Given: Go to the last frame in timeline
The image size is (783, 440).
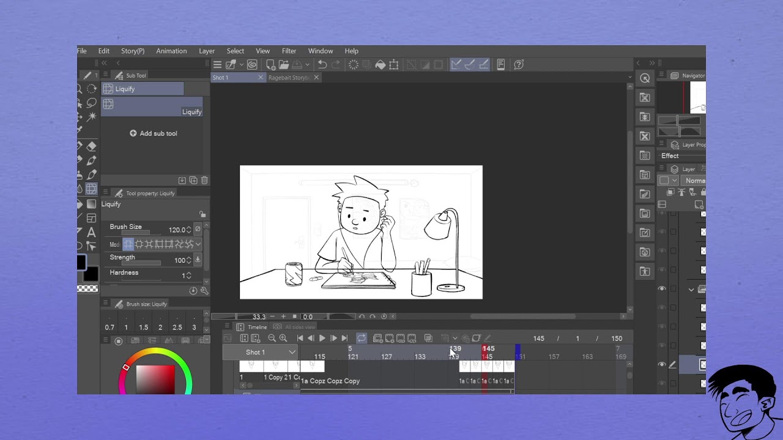Looking at the screenshot, I should tap(344, 338).
